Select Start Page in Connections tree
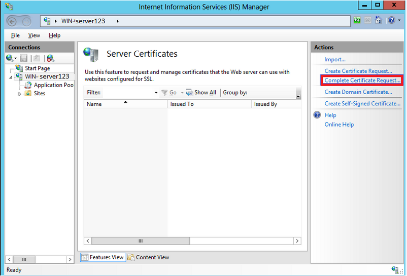 pos(37,68)
